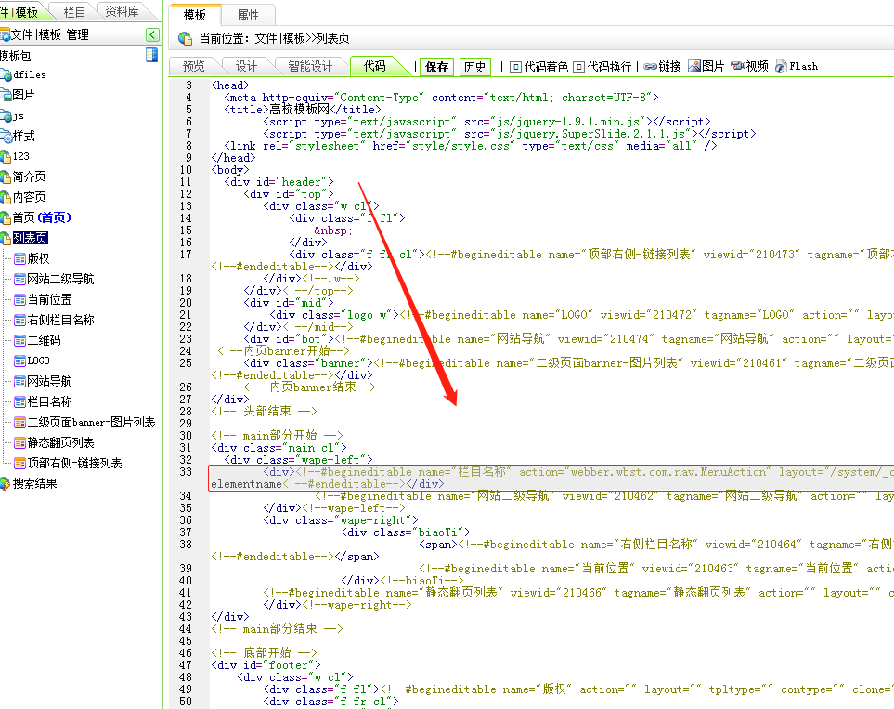Collapse the left panel with the arrow button

point(152,35)
